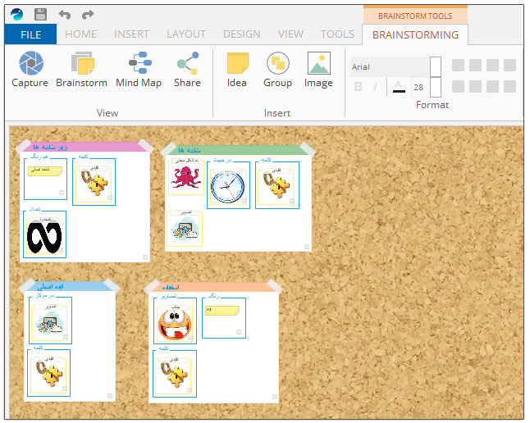Select the key card in the pink group
This screenshot has height=423, width=530.
tap(94, 184)
